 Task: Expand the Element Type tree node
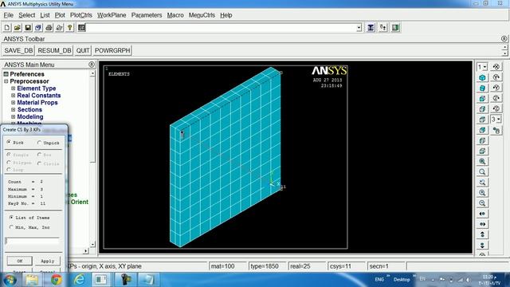13,88
